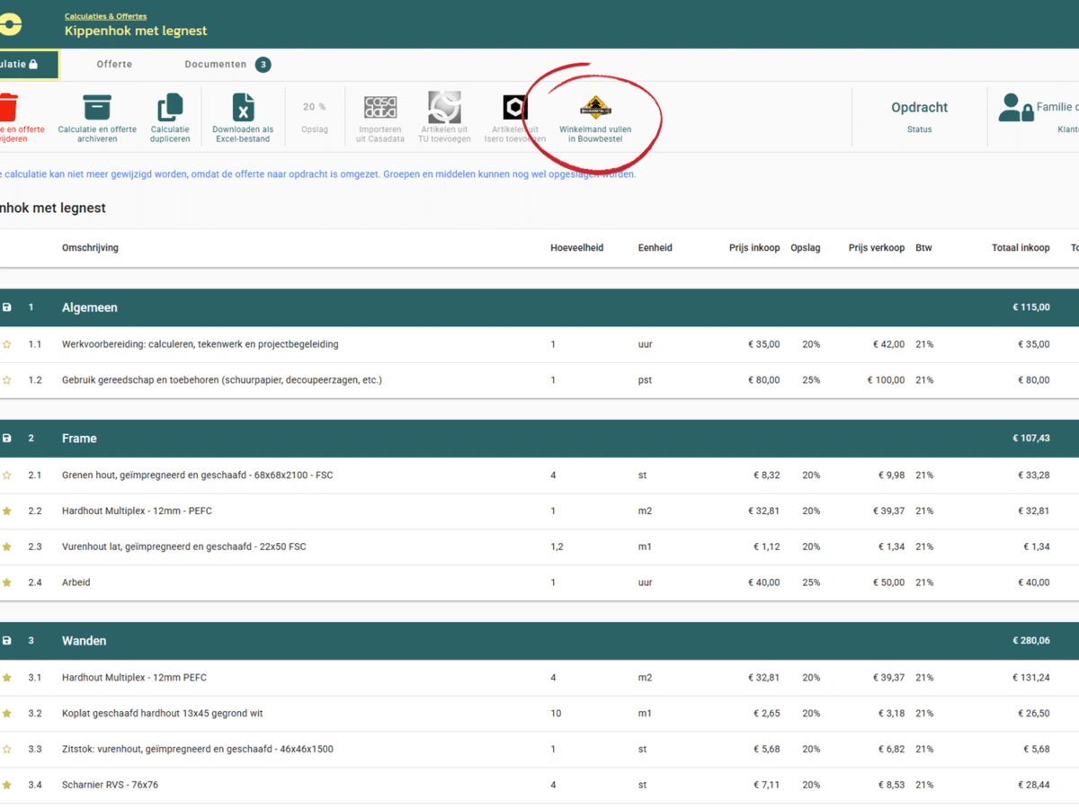1079x809 pixels.
Task: Click the Omschrijving column header
Action: [x=90, y=248]
